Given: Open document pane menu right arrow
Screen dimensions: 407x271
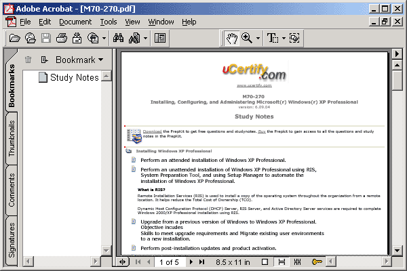Looking at the screenshot, I should pyautogui.click(x=397, y=54).
